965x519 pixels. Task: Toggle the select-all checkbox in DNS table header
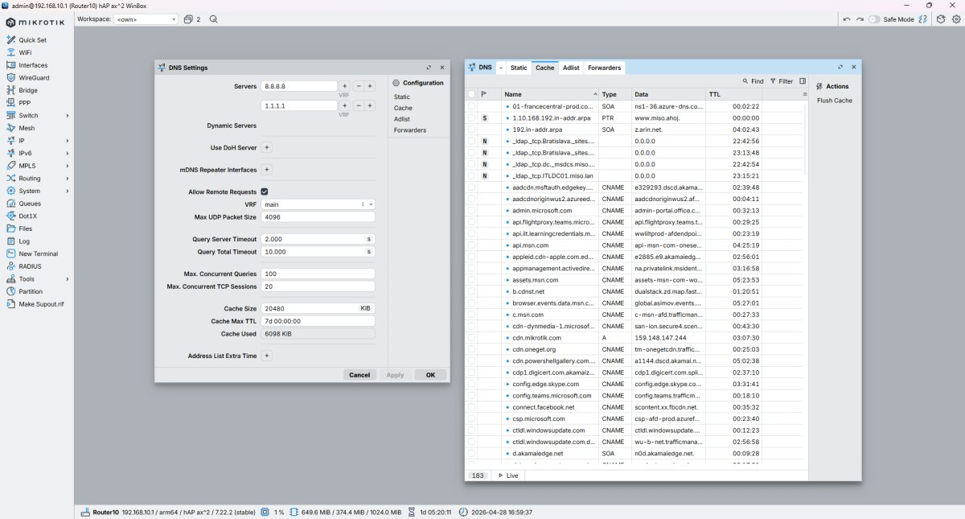pyautogui.click(x=471, y=94)
